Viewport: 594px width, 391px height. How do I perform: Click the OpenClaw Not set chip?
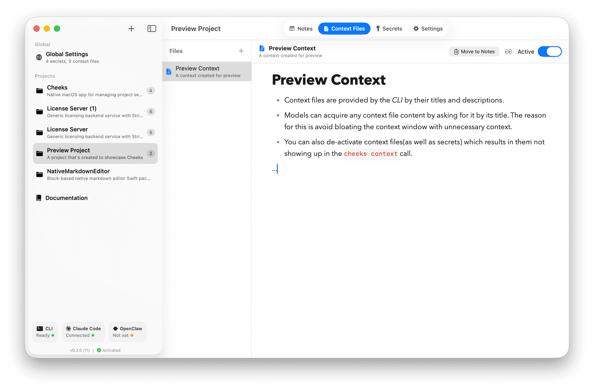tap(127, 332)
